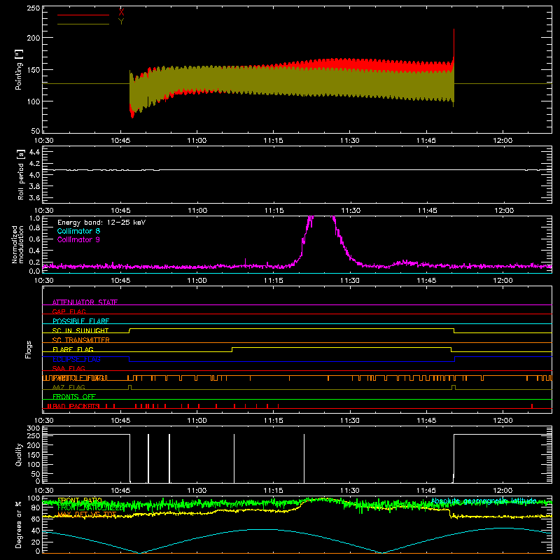560x560 pixels.
Task: Click the Quality spike near 11:07
Action: (x=234, y=458)
